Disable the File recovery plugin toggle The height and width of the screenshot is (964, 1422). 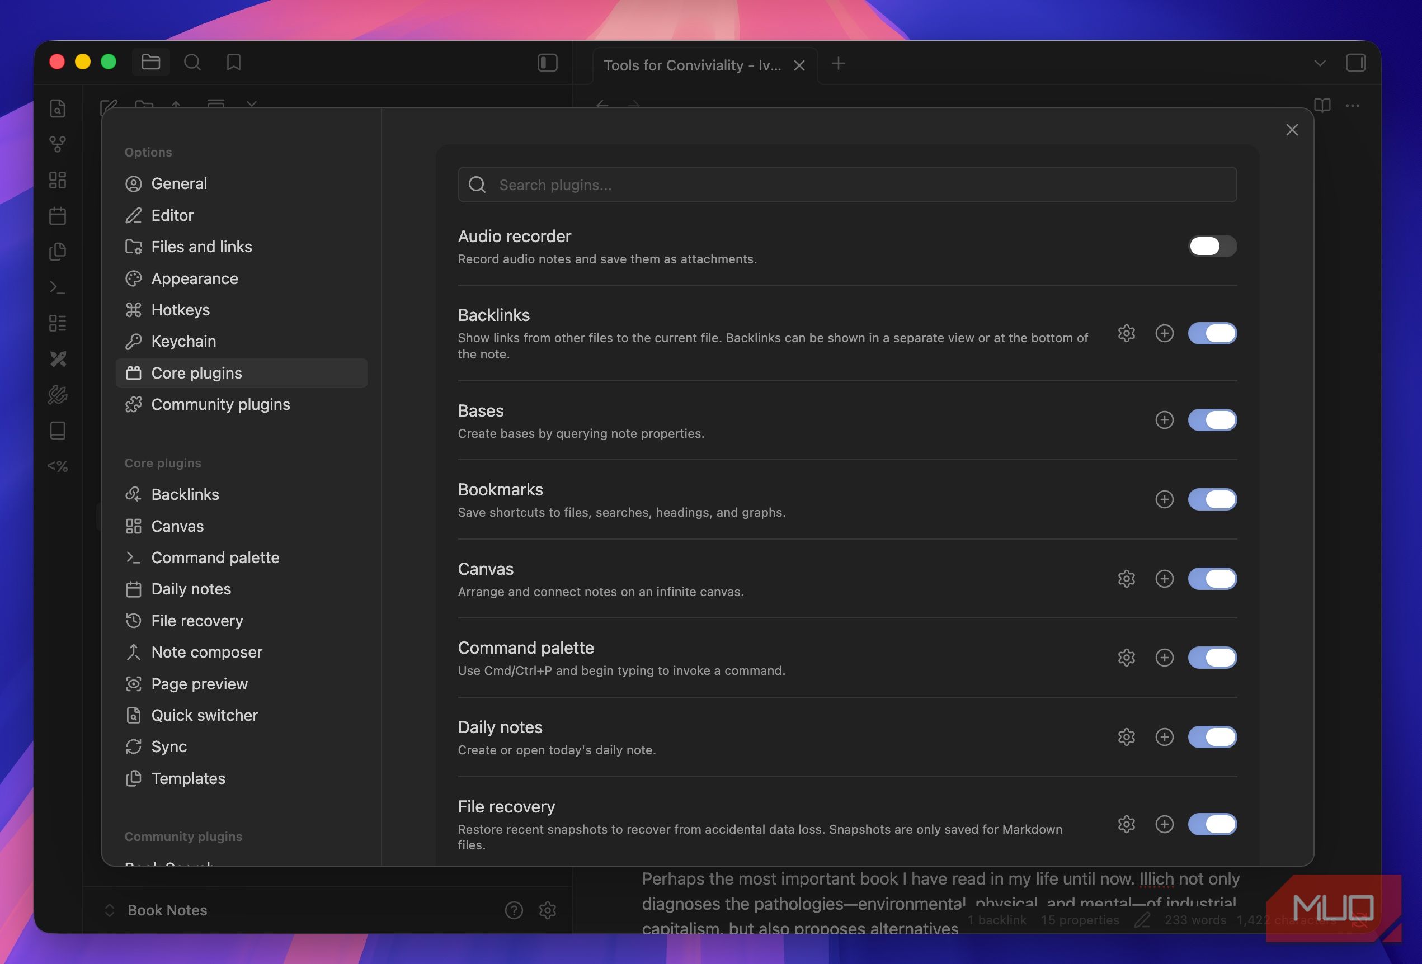[x=1212, y=824]
